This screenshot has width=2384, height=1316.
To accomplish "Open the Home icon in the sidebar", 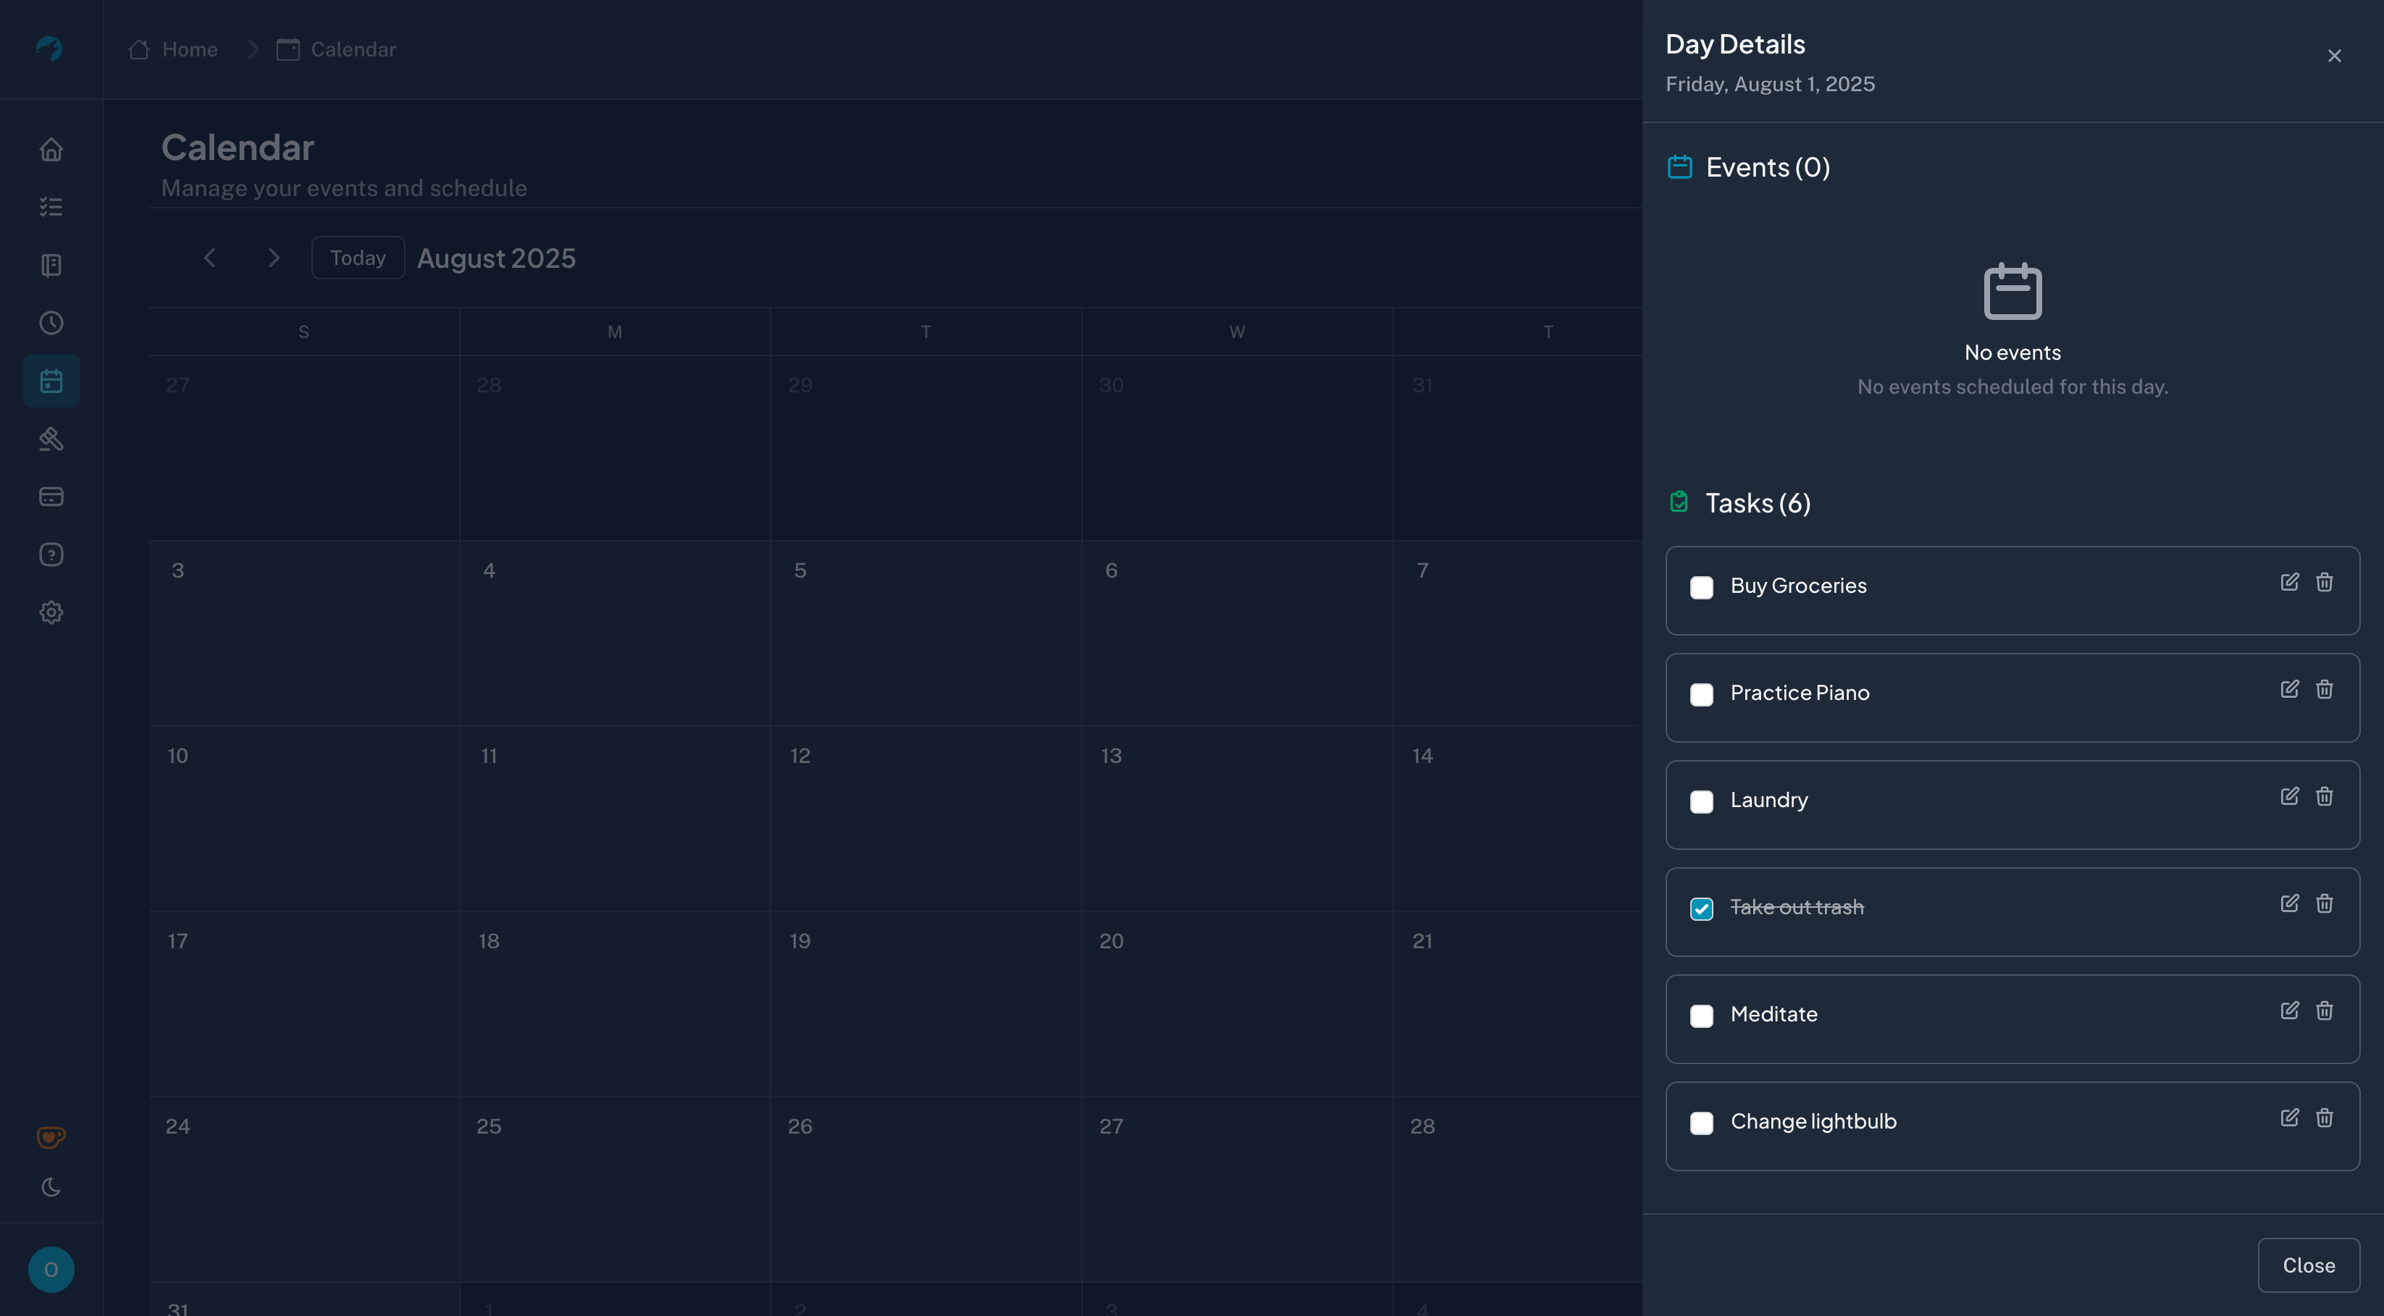I will [51, 149].
